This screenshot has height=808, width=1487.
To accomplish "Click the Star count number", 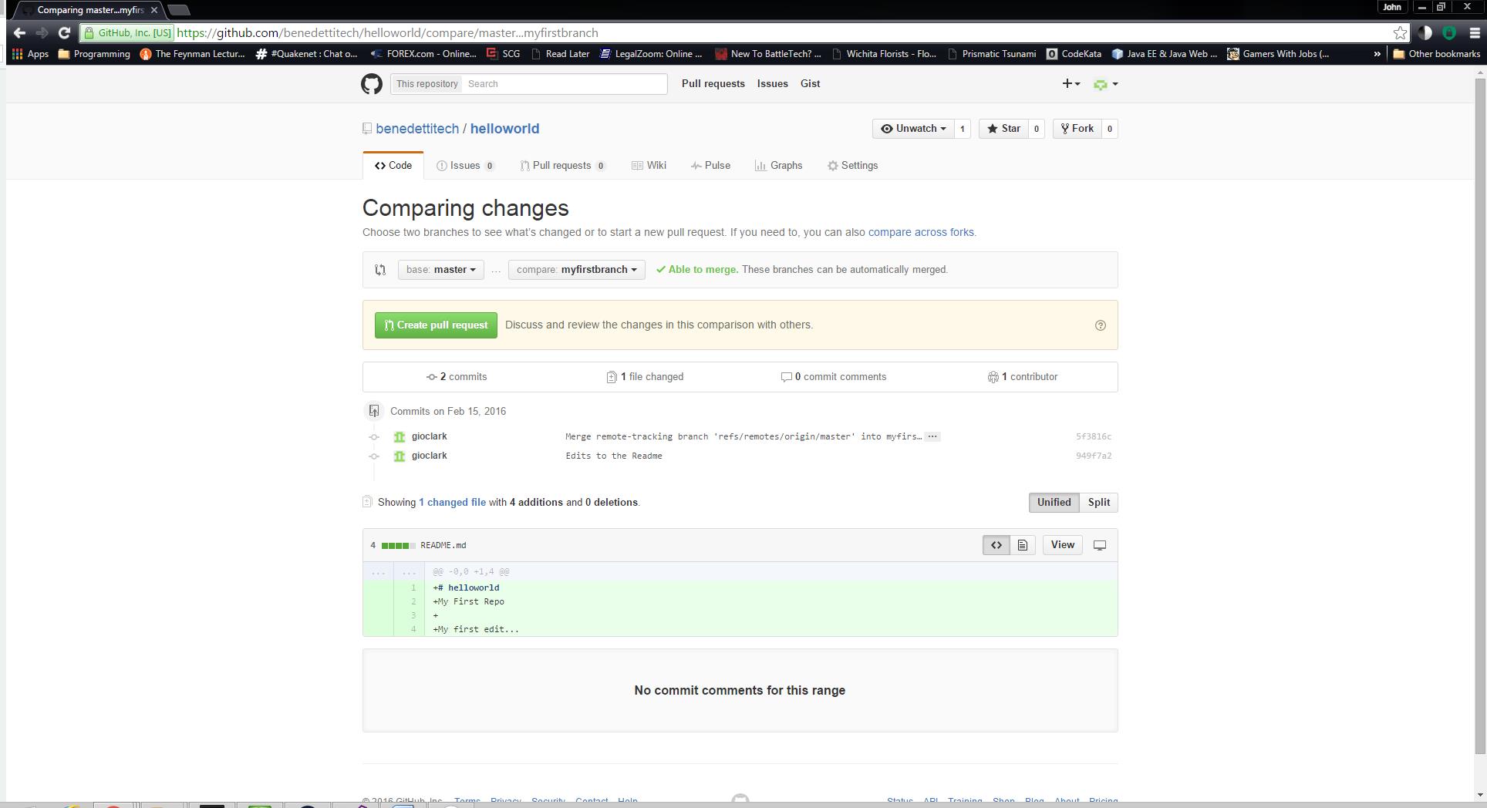I will tap(1037, 129).
